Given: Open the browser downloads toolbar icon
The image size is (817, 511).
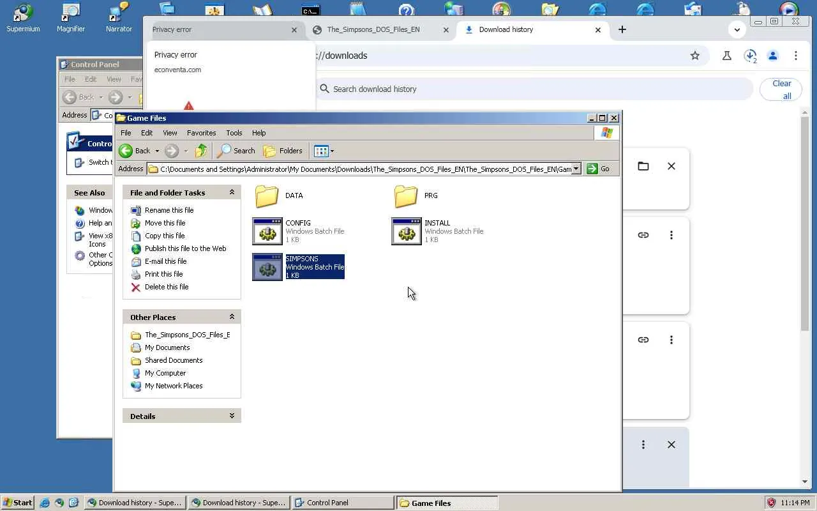Looking at the screenshot, I should click(751, 56).
